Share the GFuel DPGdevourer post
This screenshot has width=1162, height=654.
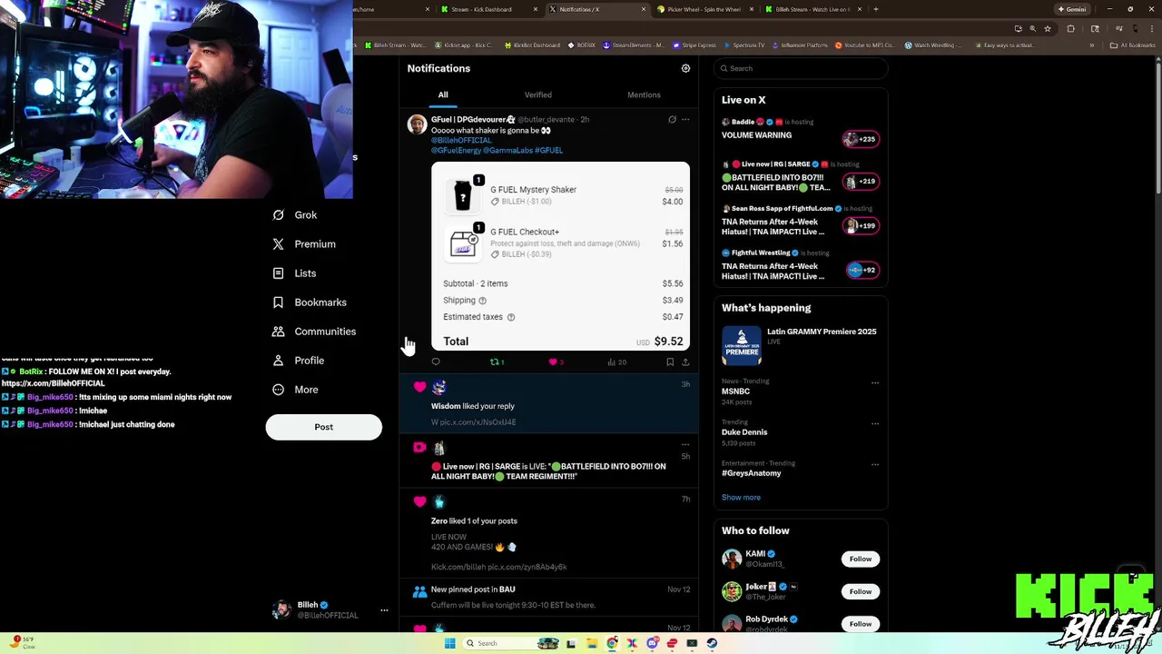click(685, 362)
